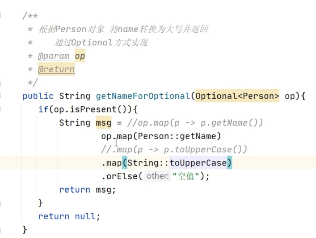Click the commented-out p.toUpperCase() line

(174, 150)
